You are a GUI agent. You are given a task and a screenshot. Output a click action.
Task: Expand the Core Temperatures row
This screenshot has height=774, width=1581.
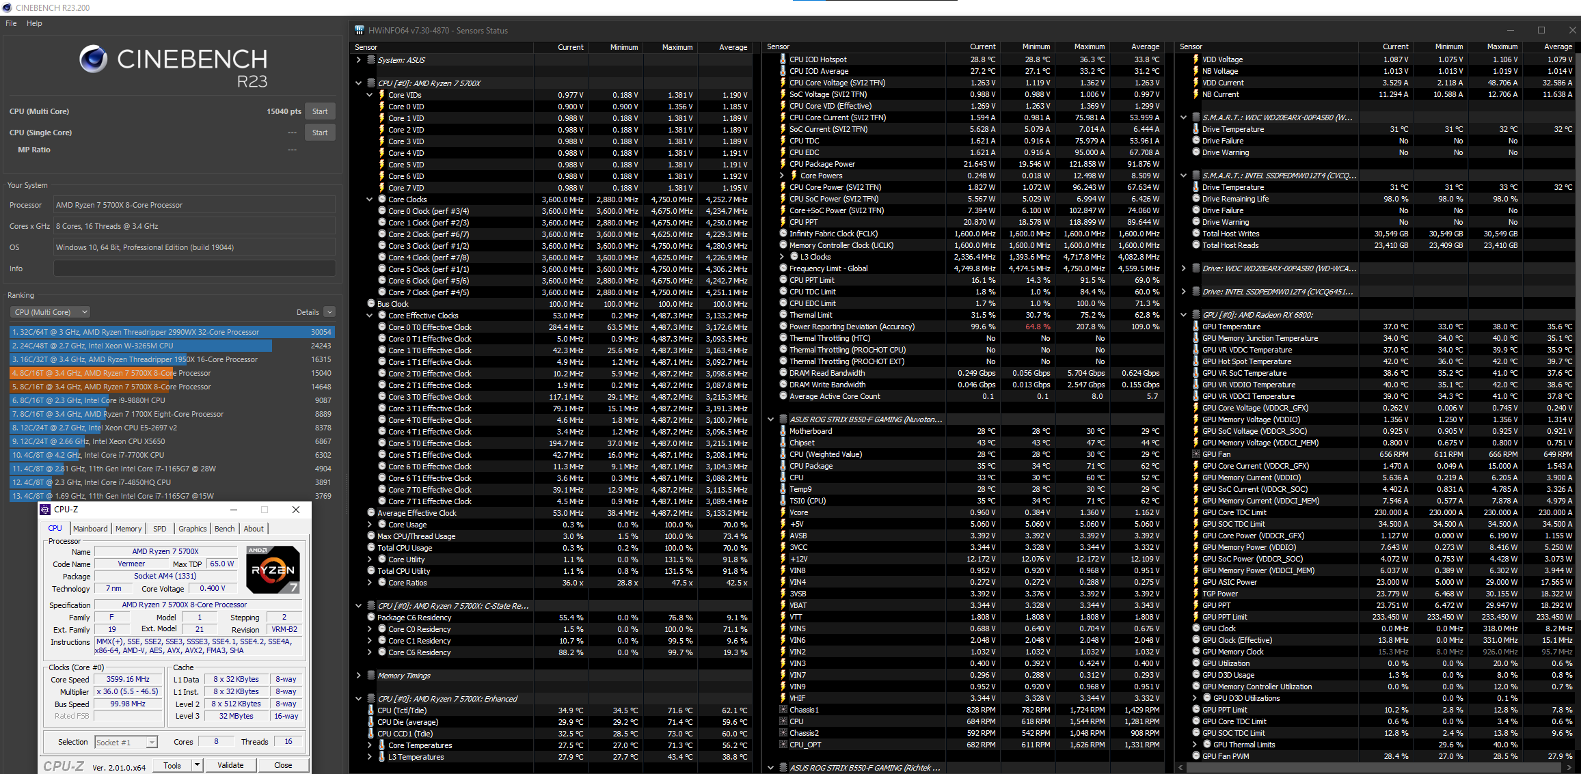[370, 745]
